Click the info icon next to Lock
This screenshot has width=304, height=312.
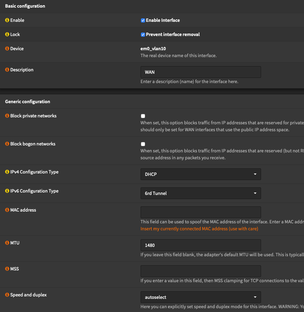click(x=7, y=35)
